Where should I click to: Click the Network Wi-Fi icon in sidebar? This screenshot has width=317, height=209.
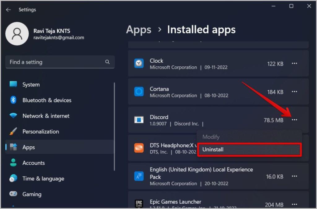[x=13, y=116]
